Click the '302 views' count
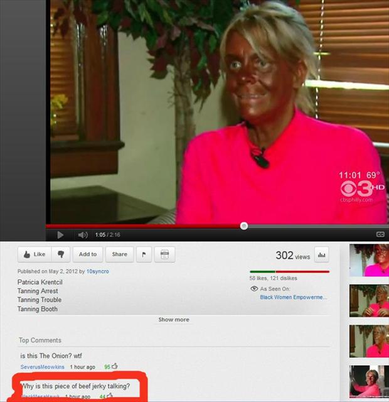Viewport: 389px width, 402px height. tap(293, 256)
